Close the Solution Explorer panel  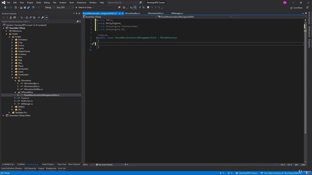79,14
